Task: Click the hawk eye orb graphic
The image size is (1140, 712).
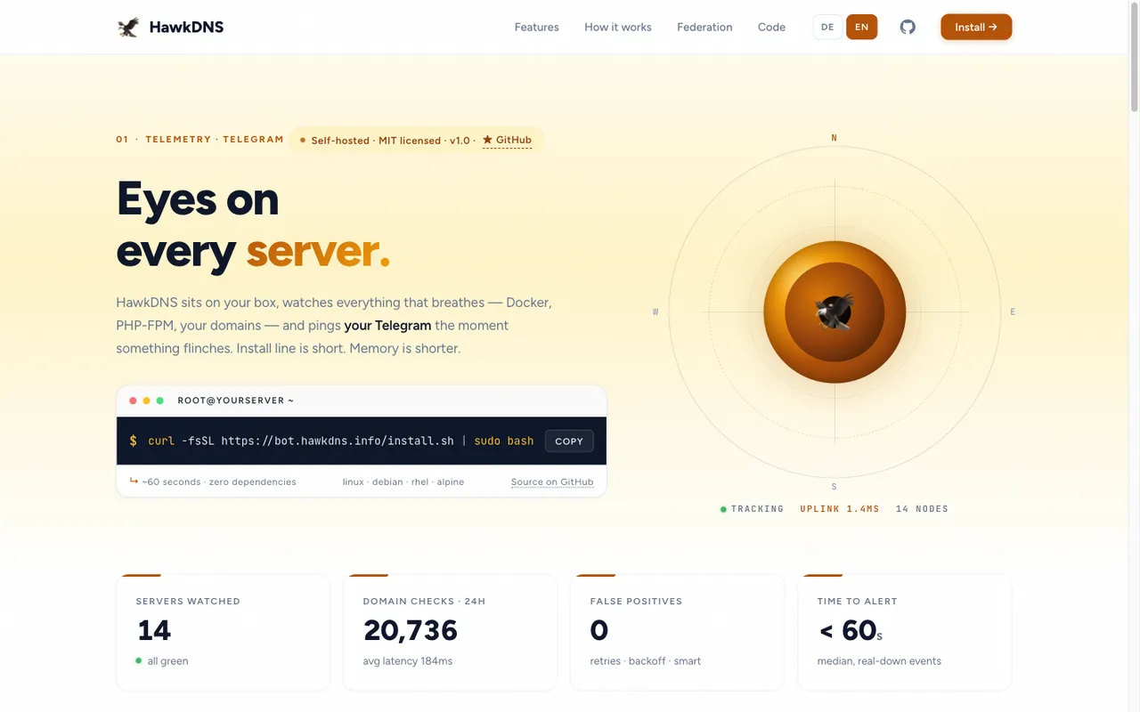Action: click(x=835, y=311)
